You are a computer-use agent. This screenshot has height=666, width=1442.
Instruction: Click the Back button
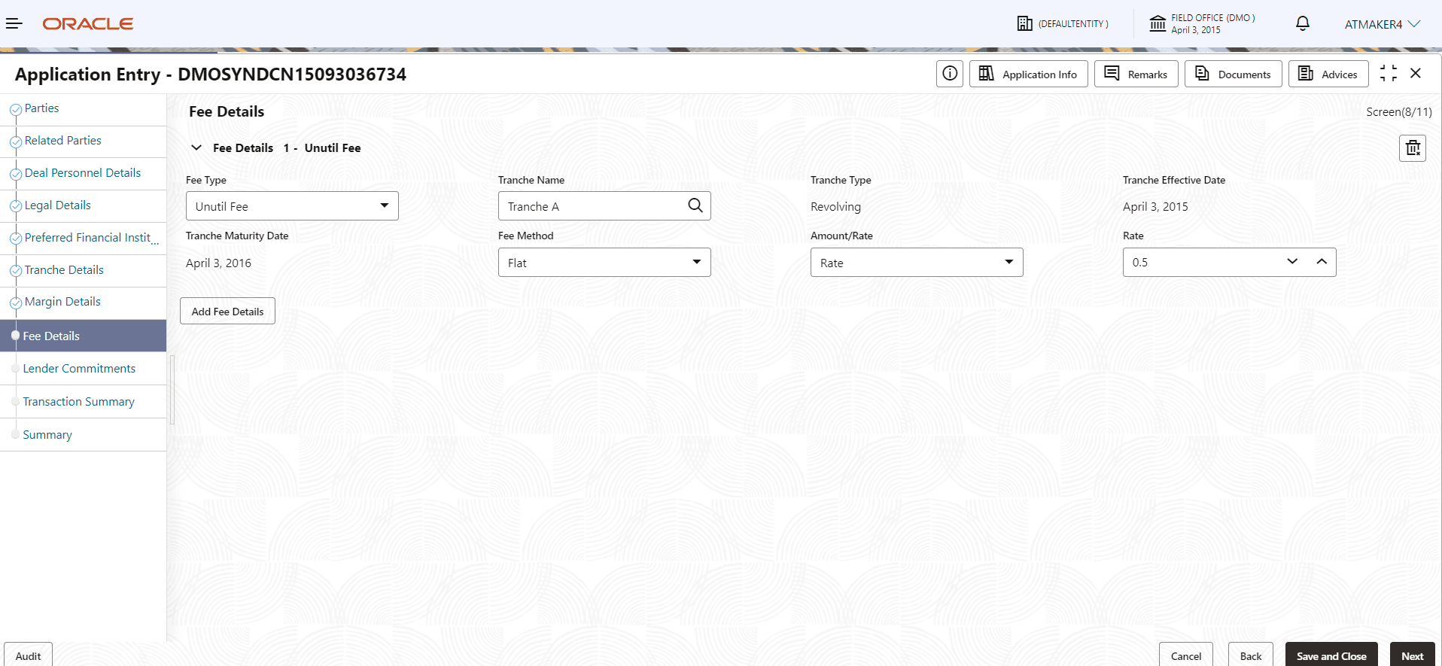(1251, 655)
